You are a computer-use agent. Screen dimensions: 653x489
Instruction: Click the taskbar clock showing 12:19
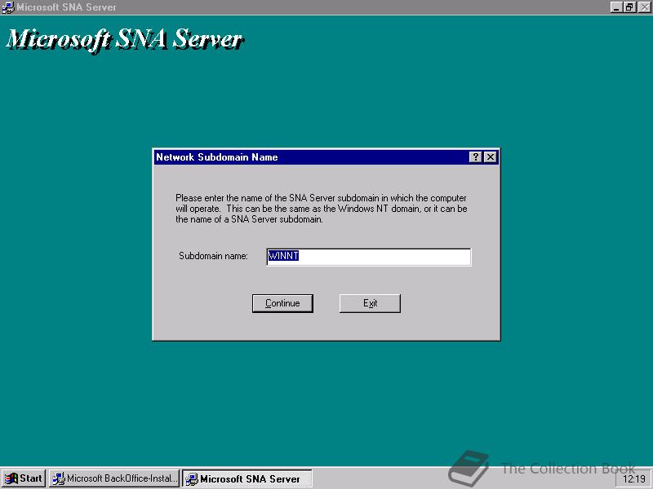coord(633,479)
